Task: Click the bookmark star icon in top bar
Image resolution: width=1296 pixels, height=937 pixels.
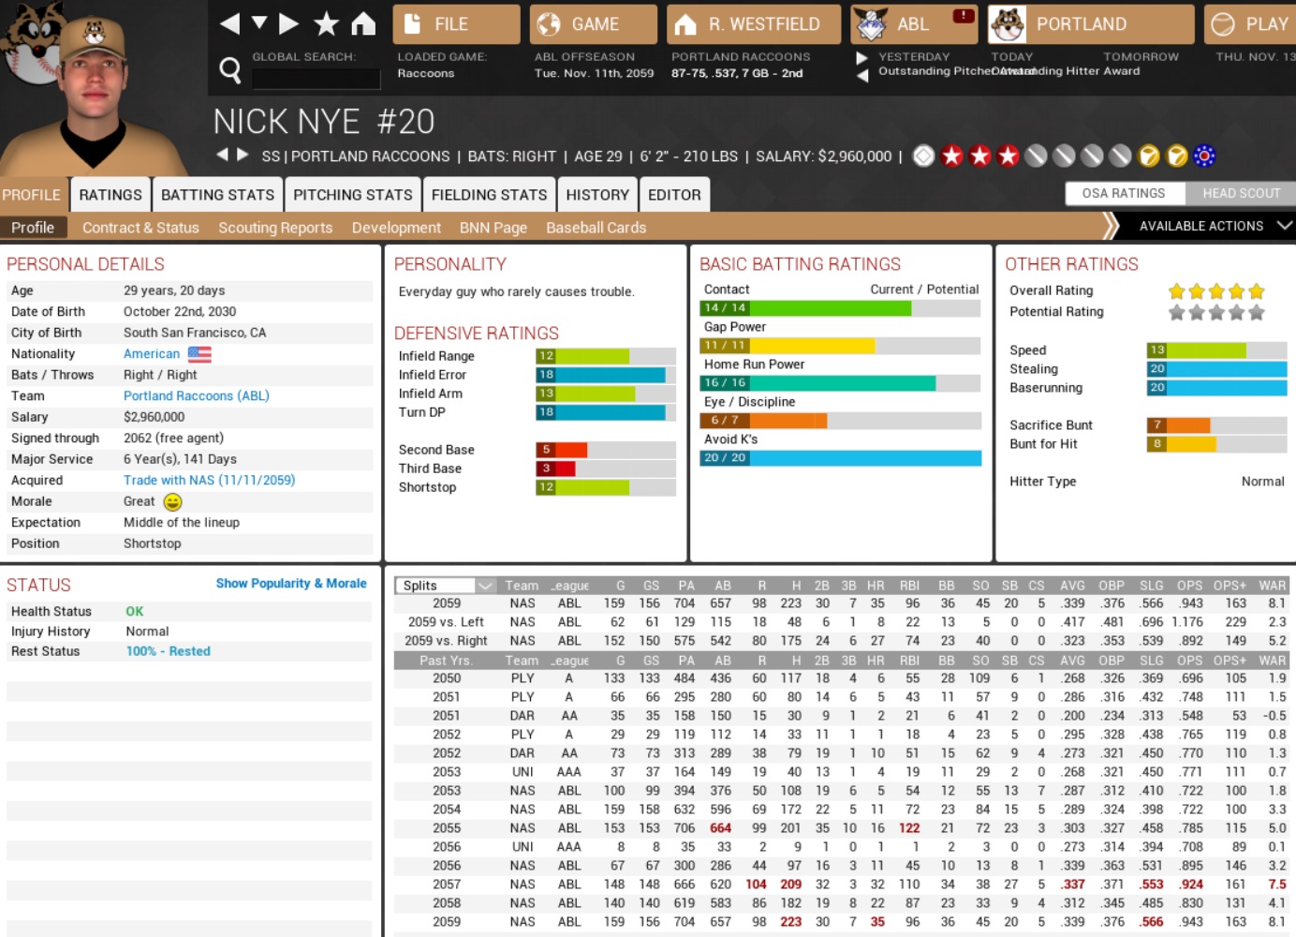Action: [327, 23]
